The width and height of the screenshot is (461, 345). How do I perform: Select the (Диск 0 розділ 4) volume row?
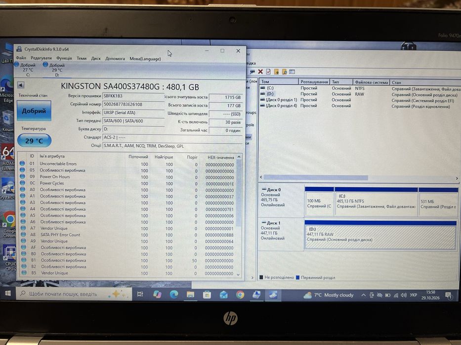pyautogui.click(x=359, y=106)
